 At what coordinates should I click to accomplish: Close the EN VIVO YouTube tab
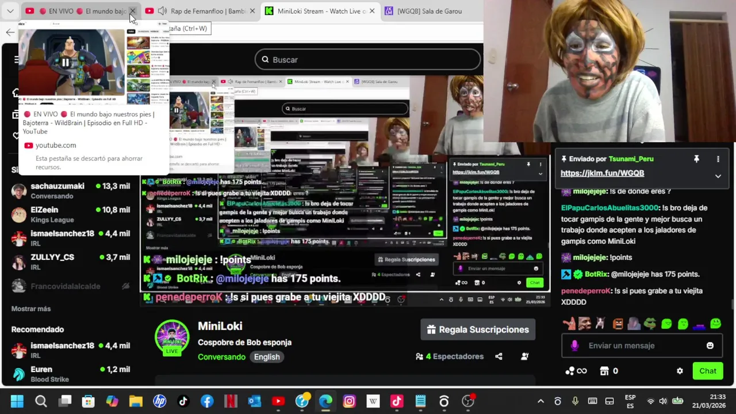pos(133,11)
